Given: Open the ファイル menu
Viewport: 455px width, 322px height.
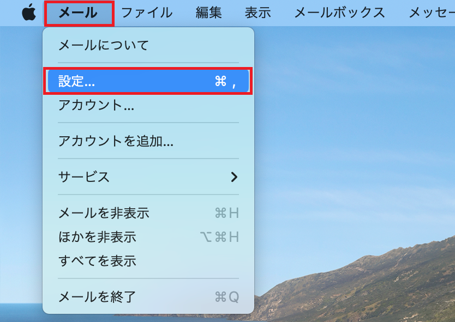Looking at the screenshot, I should click(x=147, y=13).
